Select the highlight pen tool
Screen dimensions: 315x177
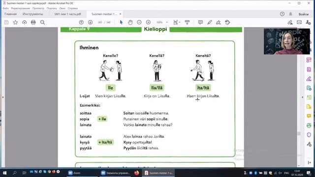click(x=209, y=22)
